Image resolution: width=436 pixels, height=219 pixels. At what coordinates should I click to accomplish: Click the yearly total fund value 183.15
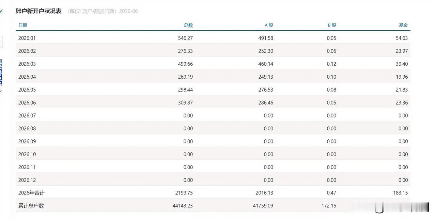pos(401,193)
